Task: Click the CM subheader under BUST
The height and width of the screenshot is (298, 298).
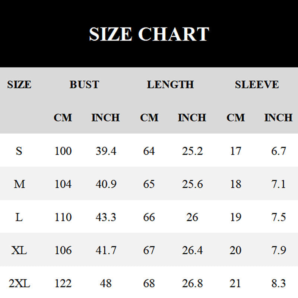Action: [63, 118]
